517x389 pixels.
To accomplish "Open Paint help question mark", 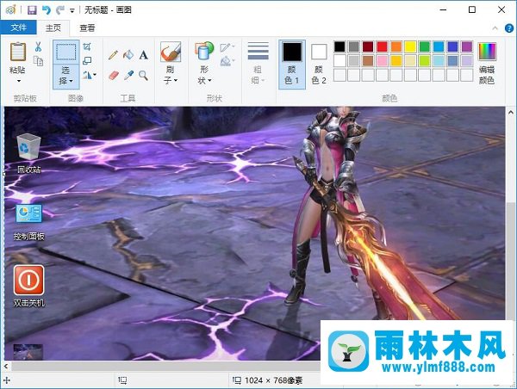I will click(509, 28).
